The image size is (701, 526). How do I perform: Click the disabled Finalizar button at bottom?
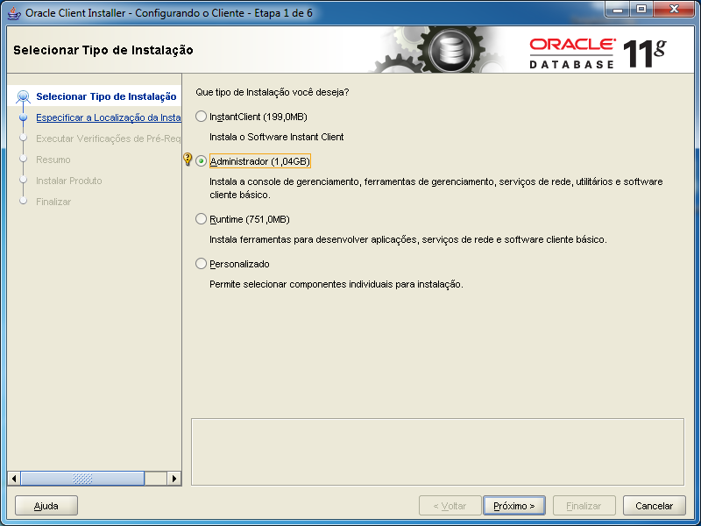point(584,506)
